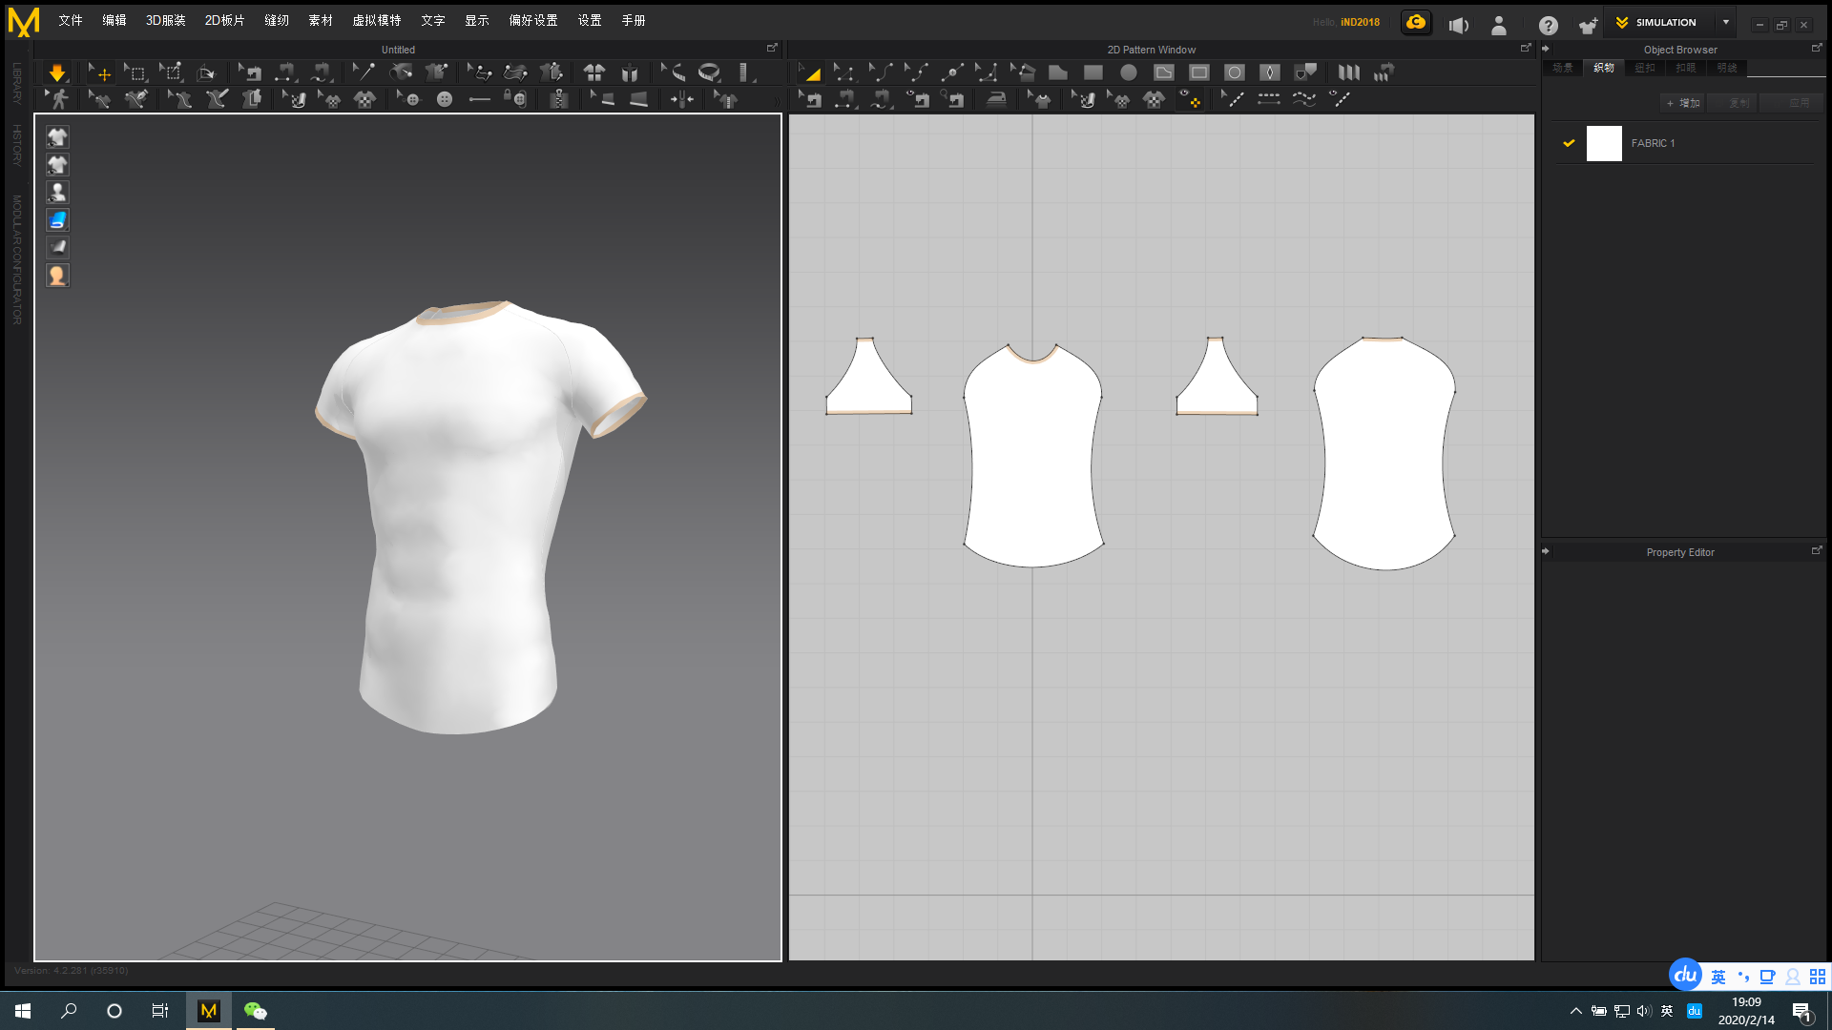Viewport: 1832px width, 1030px height.
Task: Click the FABRIC 1 white color swatch
Action: coord(1604,143)
